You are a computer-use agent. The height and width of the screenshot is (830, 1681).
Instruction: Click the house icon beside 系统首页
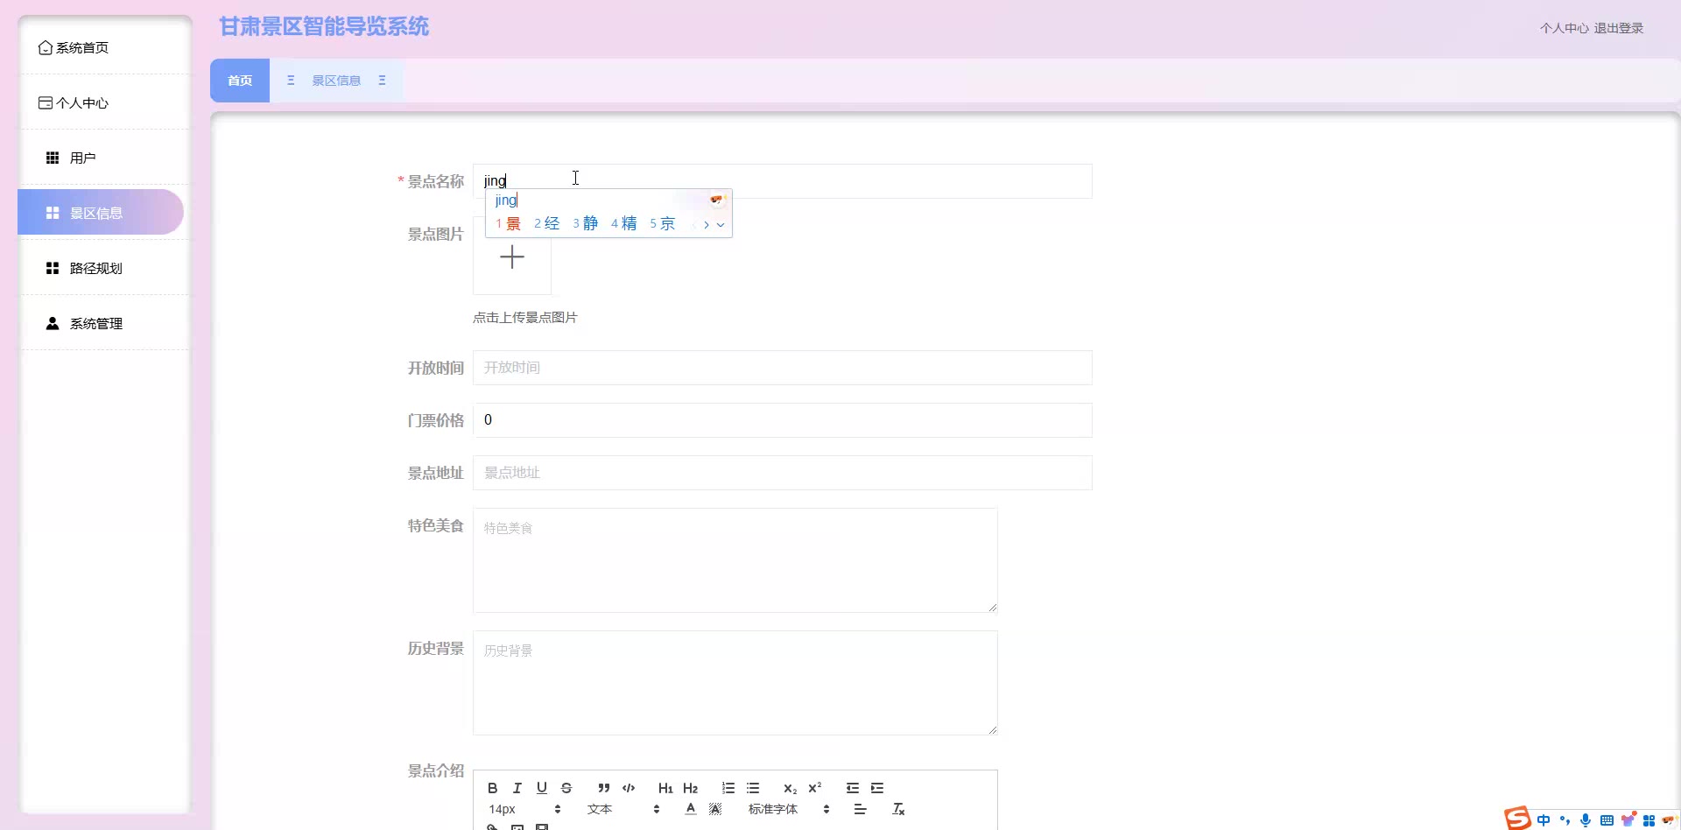tap(46, 47)
